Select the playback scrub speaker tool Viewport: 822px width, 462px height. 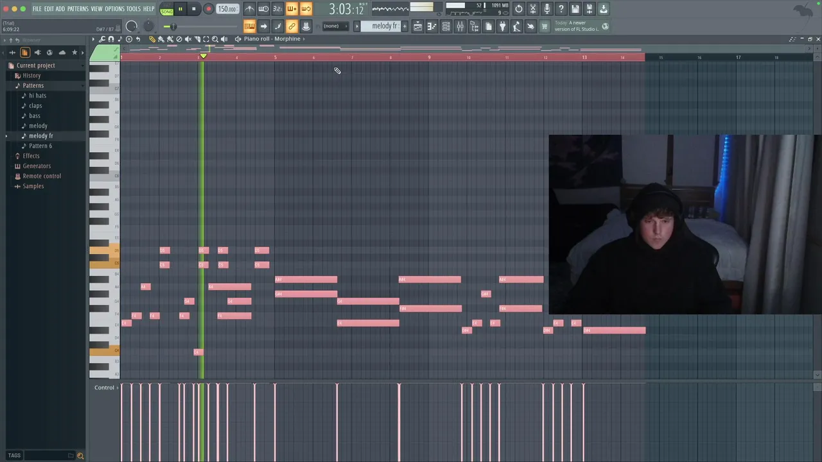pos(224,39)
